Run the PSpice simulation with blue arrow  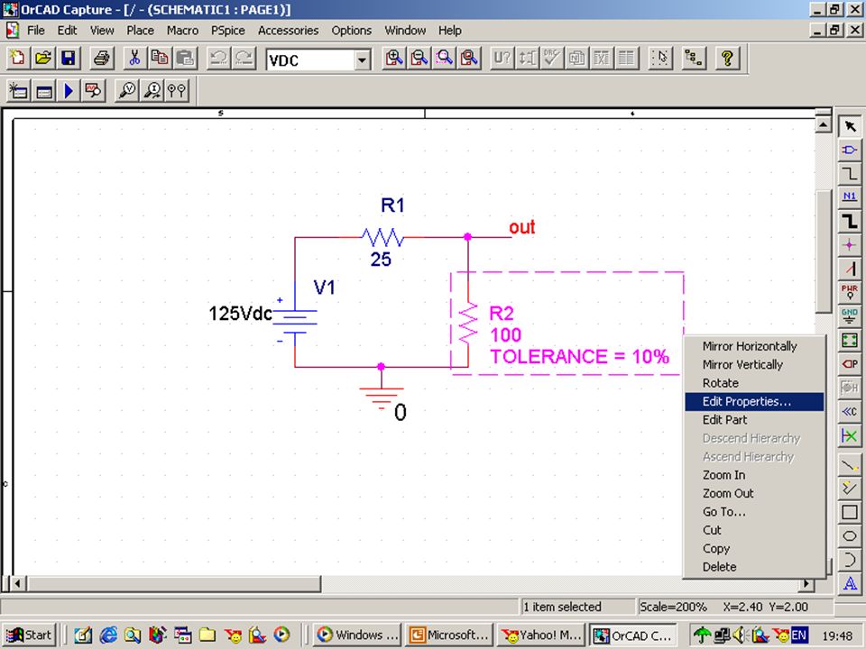point(69,90)
